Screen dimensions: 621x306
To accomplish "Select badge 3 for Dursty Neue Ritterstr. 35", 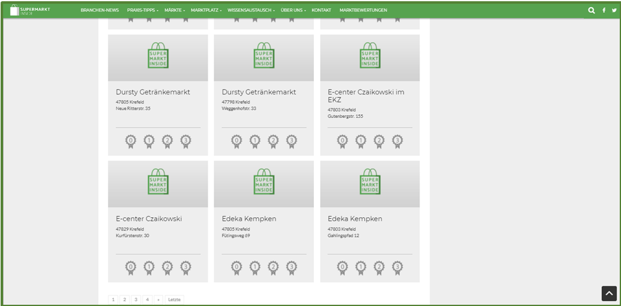I will [x=186, y=141].
